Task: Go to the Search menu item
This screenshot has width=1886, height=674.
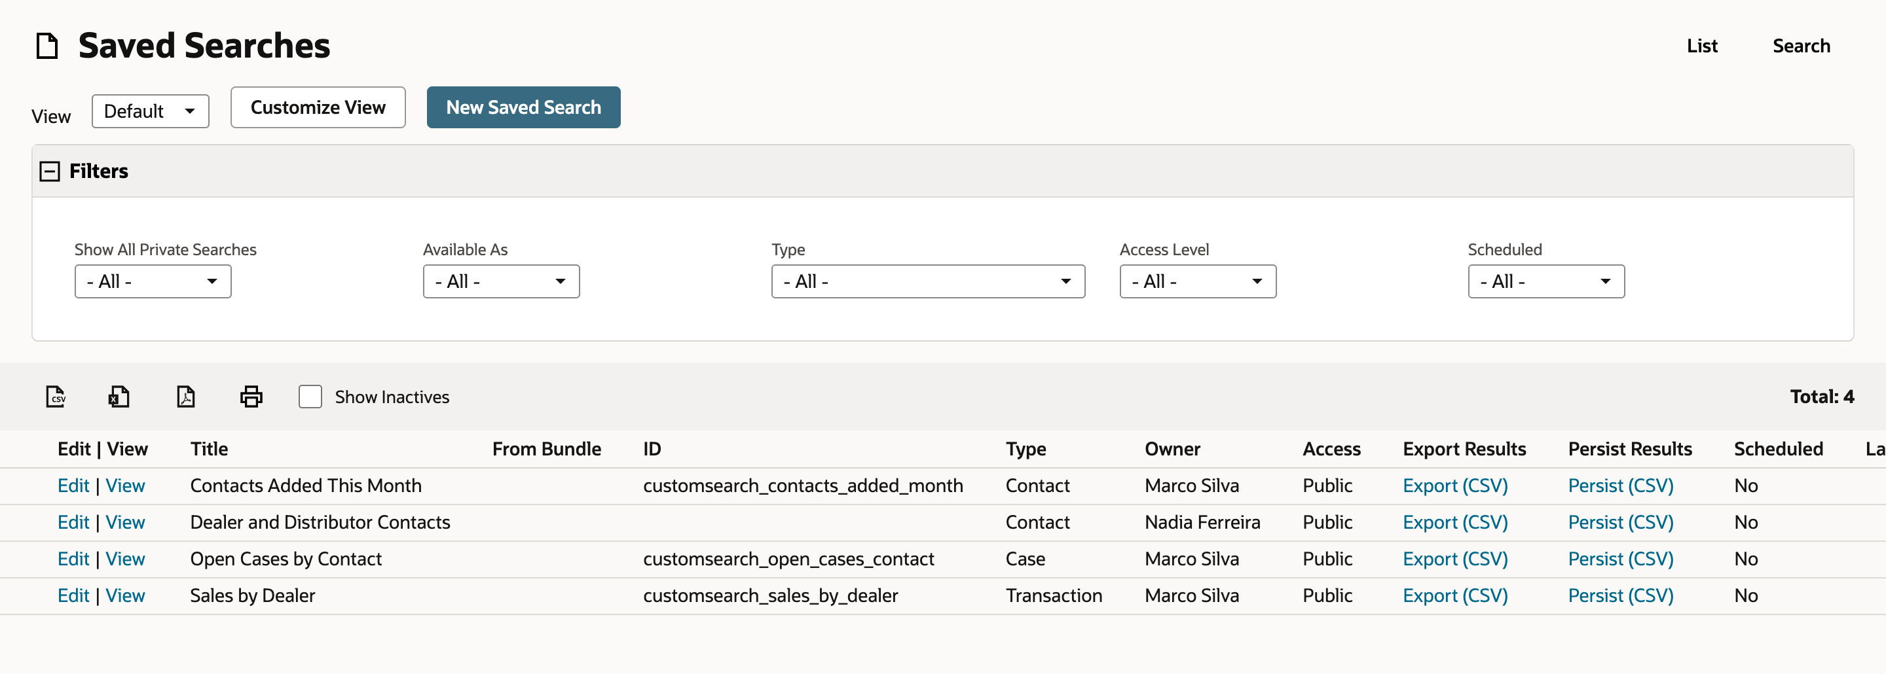Action: [1801, 46]
